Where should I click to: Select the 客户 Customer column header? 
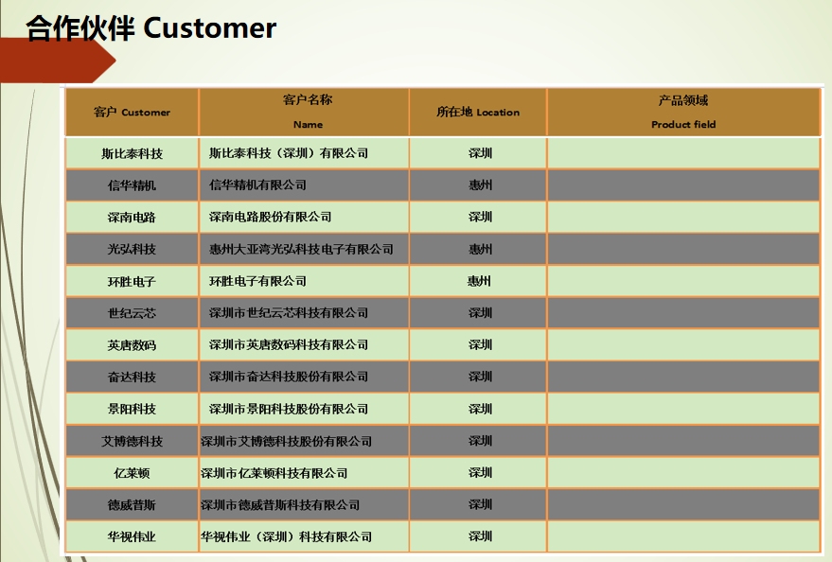pyautogui.click(x=133, y=112)
